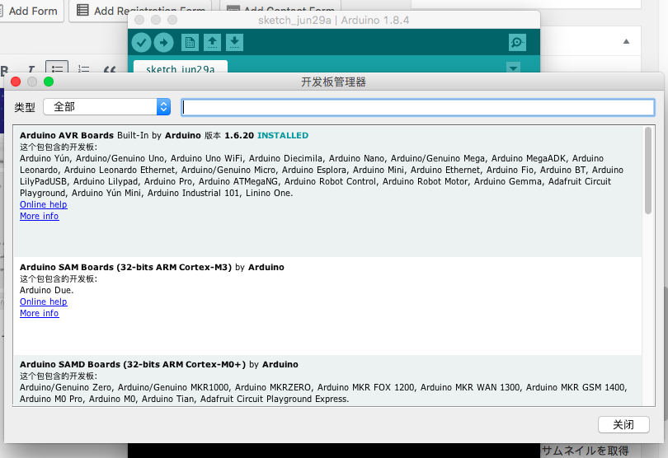This screenshot has height=458, width=668.
Task: Collapse the panel with the up triangle at right
Action: click(x=626, y=41)
